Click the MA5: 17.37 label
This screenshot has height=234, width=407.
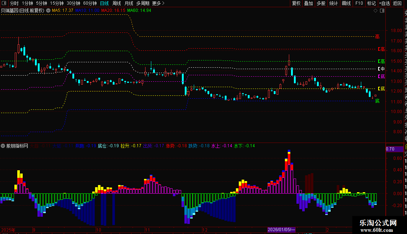(x=63, y=10)
